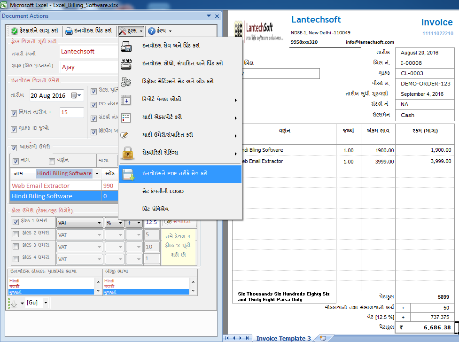Enable the item description checkbox
This screenshot has height=342, width=459.
pos(52,161)
